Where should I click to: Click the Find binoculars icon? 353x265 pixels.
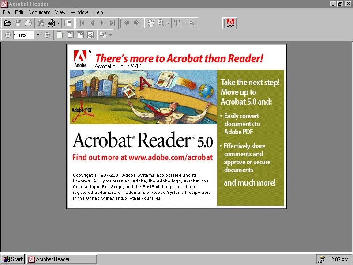coord(41,23)
